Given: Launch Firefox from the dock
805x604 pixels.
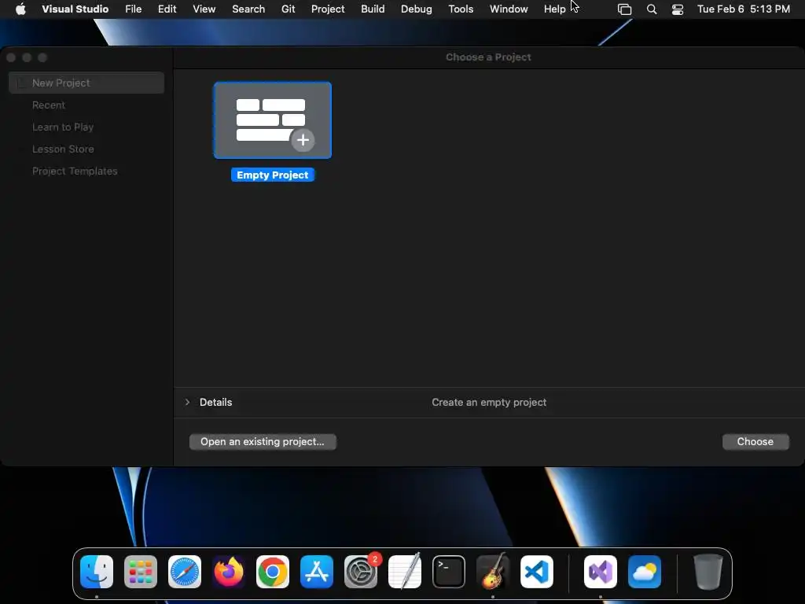Looking at the screenshot, I should [229, 572].
